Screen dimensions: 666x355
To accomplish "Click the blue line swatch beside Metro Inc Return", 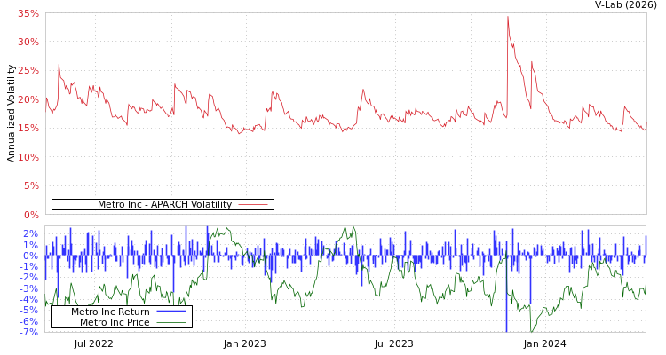I will click(171, 312).
